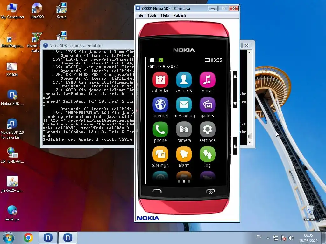The width and height of the screenshot is (326, 244).
Task: Tap the 03:35 clock on phone screen
Action: [216, 60]
